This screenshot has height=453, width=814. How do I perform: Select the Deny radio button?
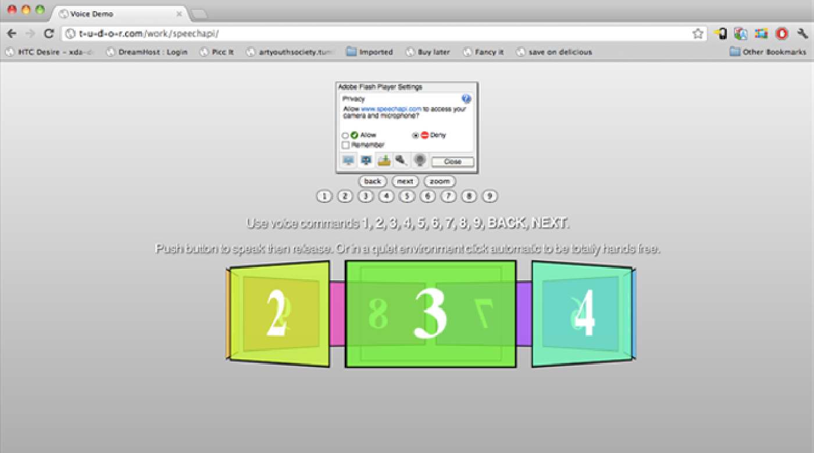tap(415, 135)
